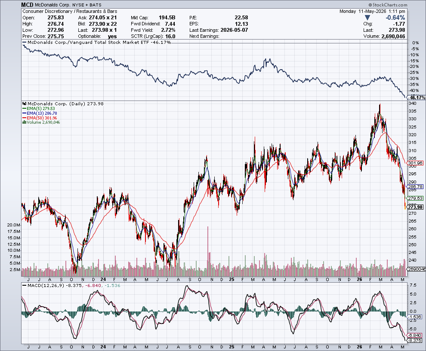Click the Ask quote '274.05 x 21'
426x351 pixels.
point(103,18)
